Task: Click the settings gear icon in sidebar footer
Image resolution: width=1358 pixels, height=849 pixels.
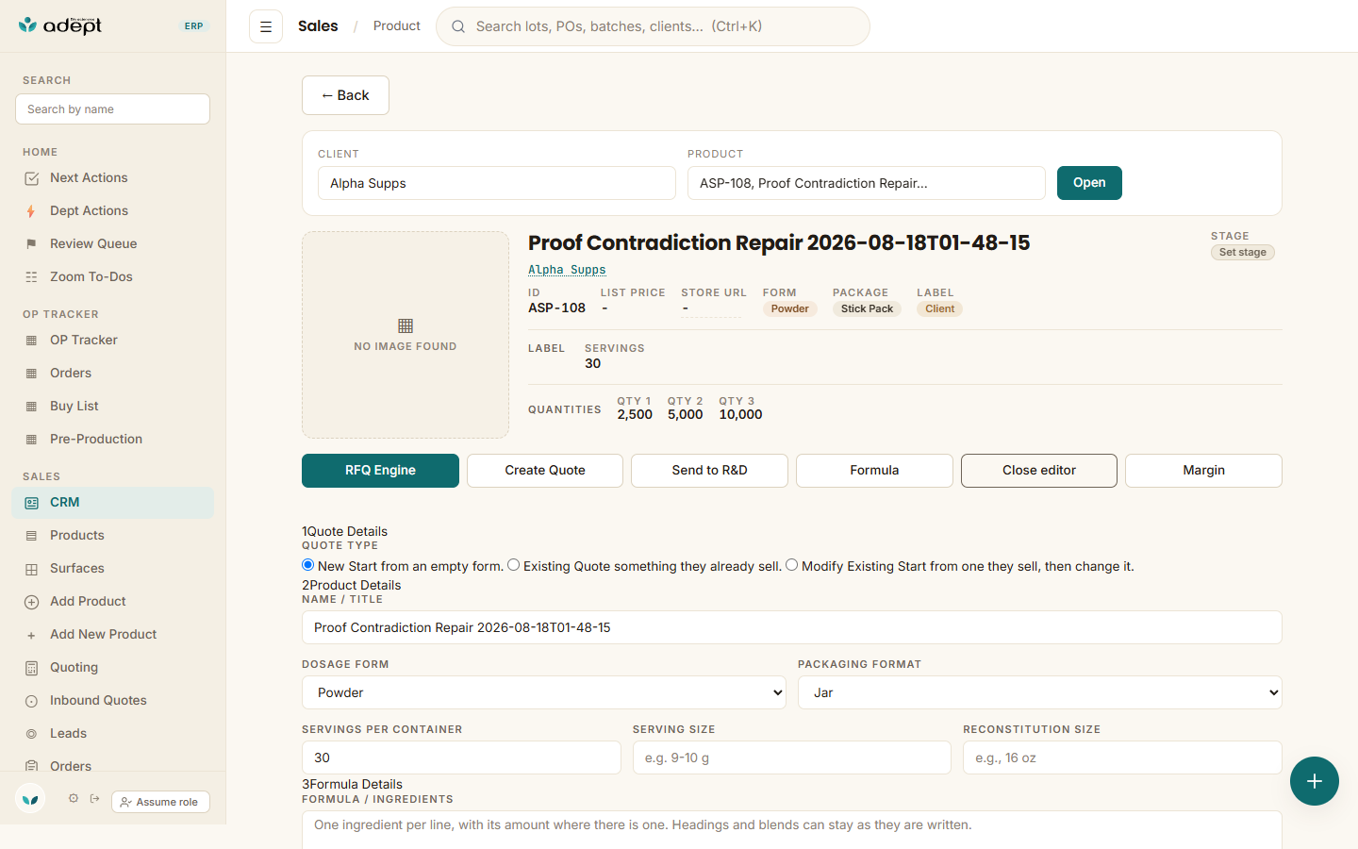Action: pos(74,799)
